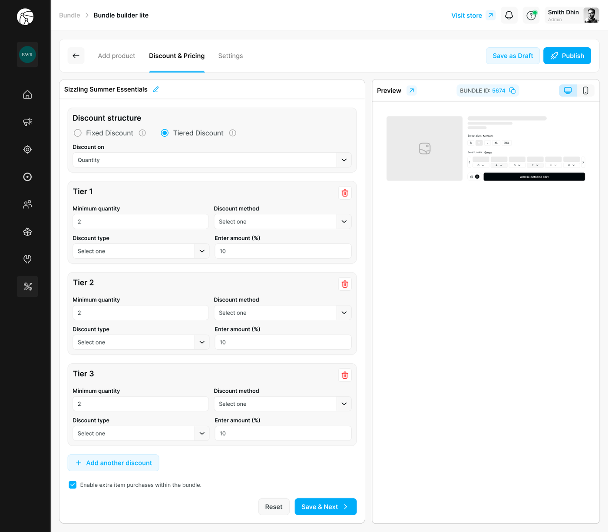Edit the bundle name with the pencil icon
Image resolution: width=608 pixels, height=532 pixels.
(x=156, y=89)
